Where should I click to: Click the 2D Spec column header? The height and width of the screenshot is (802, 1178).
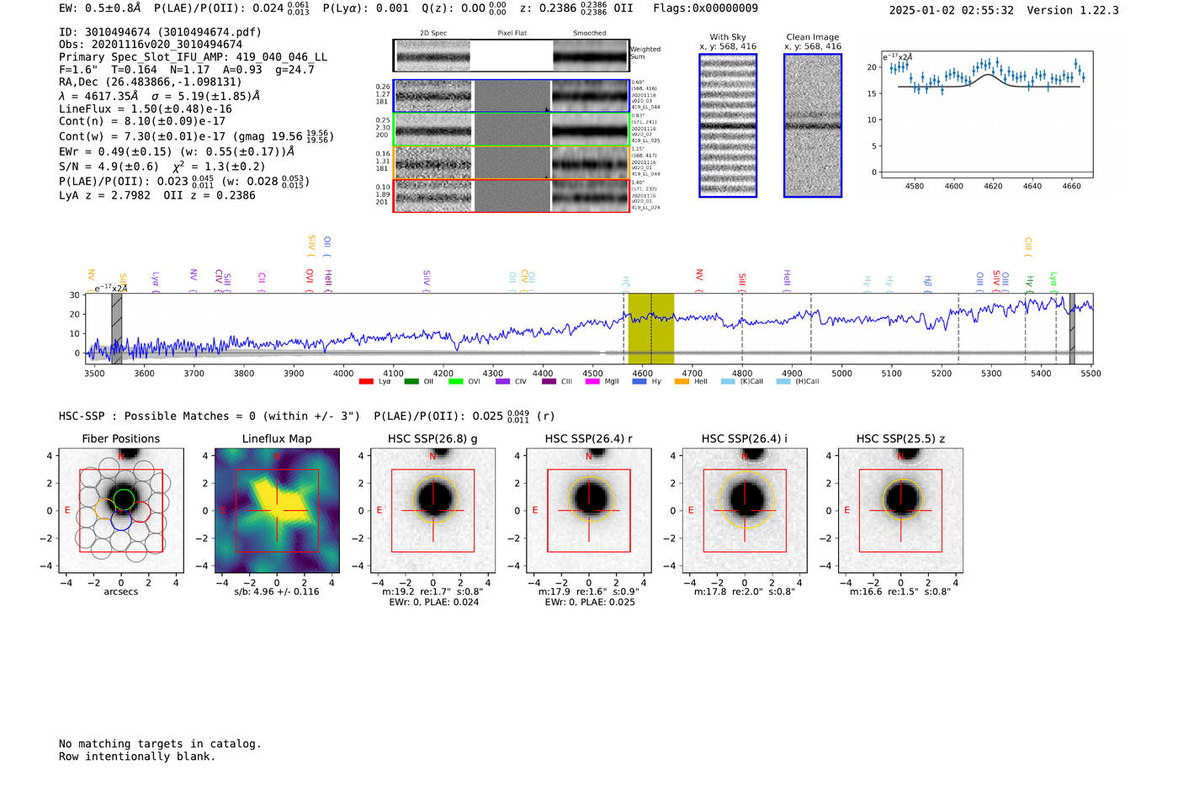tap(433, 34)
